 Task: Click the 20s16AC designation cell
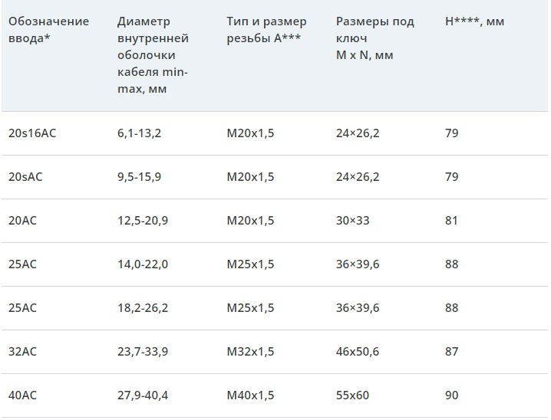[x=32, y=133]
